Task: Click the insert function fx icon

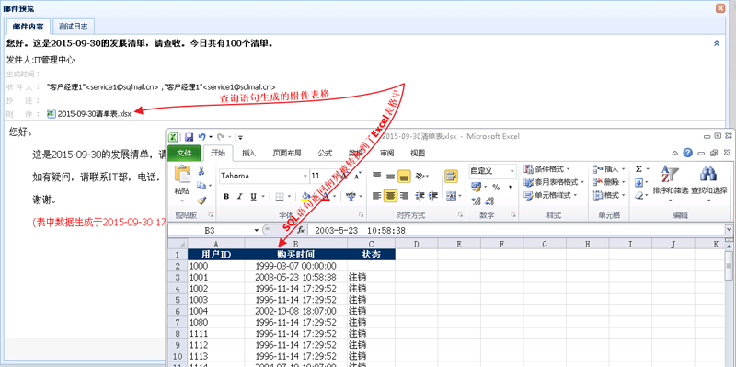Action: coord(302,231)
